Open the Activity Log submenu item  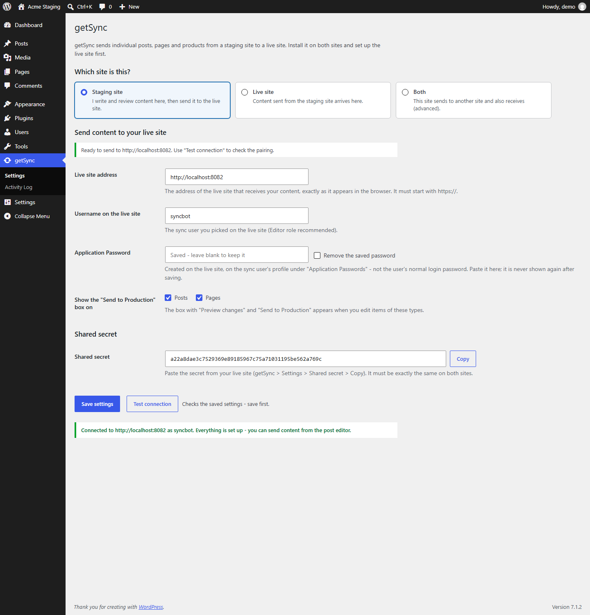coord(18,187)
